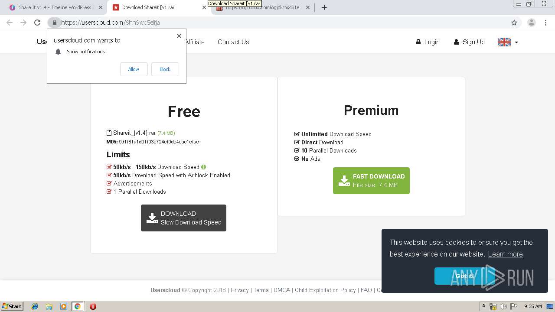Click the No Ads checkbox
Viewport: 555px width, 312px height.
[x=297, y=159]
